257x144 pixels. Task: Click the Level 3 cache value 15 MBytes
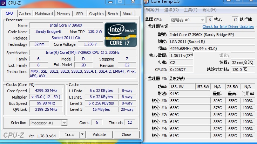point(101,109)
